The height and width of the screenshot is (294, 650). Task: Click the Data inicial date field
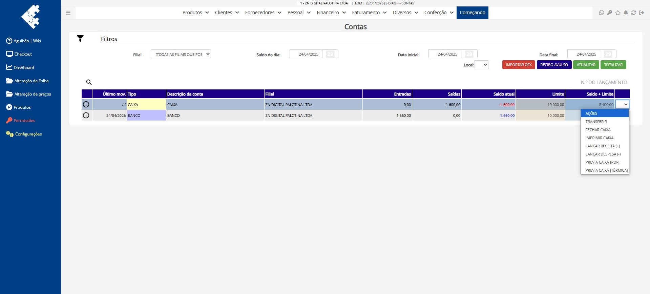[x=445, y=54]
